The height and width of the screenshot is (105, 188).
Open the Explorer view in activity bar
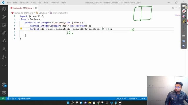coord(4,9)
